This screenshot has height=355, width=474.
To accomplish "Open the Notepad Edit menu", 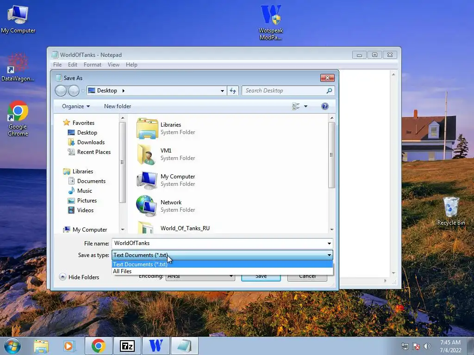I will (x=73, y=65).
